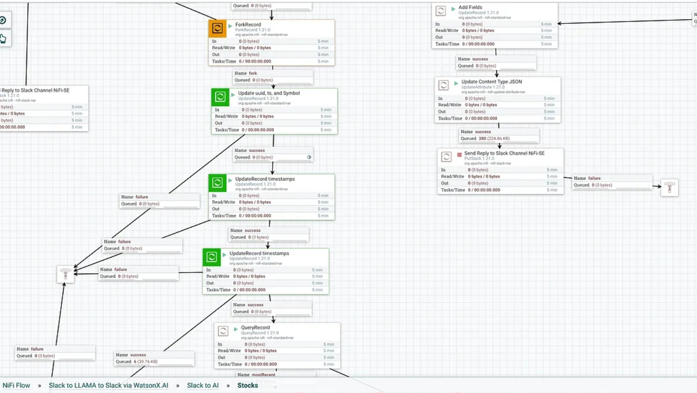Click the QueryRecord processor title
This screenshot has height=393, width=697.
pos(256,328)
